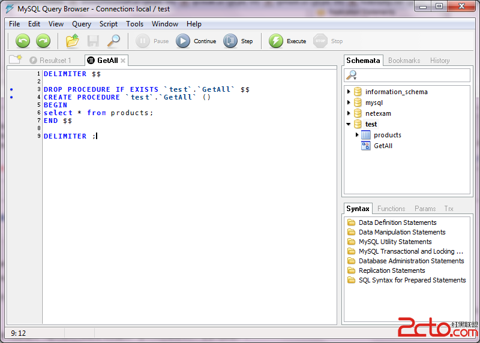Run the script with Execute button
Viewport: 480px width, 343px height.
[x=287, y=41]
